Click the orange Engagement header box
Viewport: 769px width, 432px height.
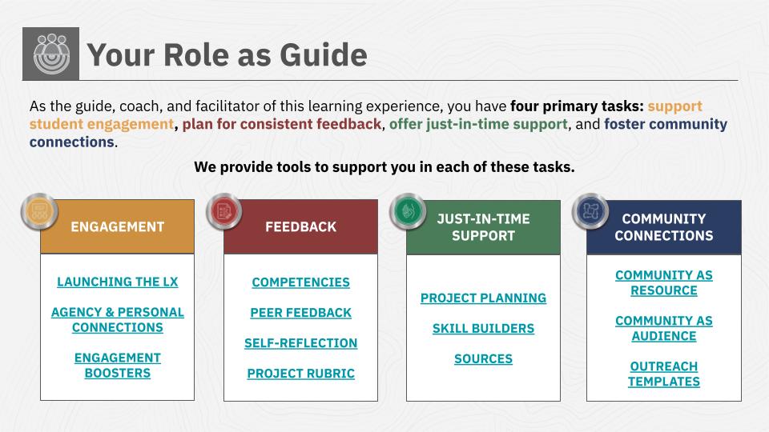coord(117,226)
